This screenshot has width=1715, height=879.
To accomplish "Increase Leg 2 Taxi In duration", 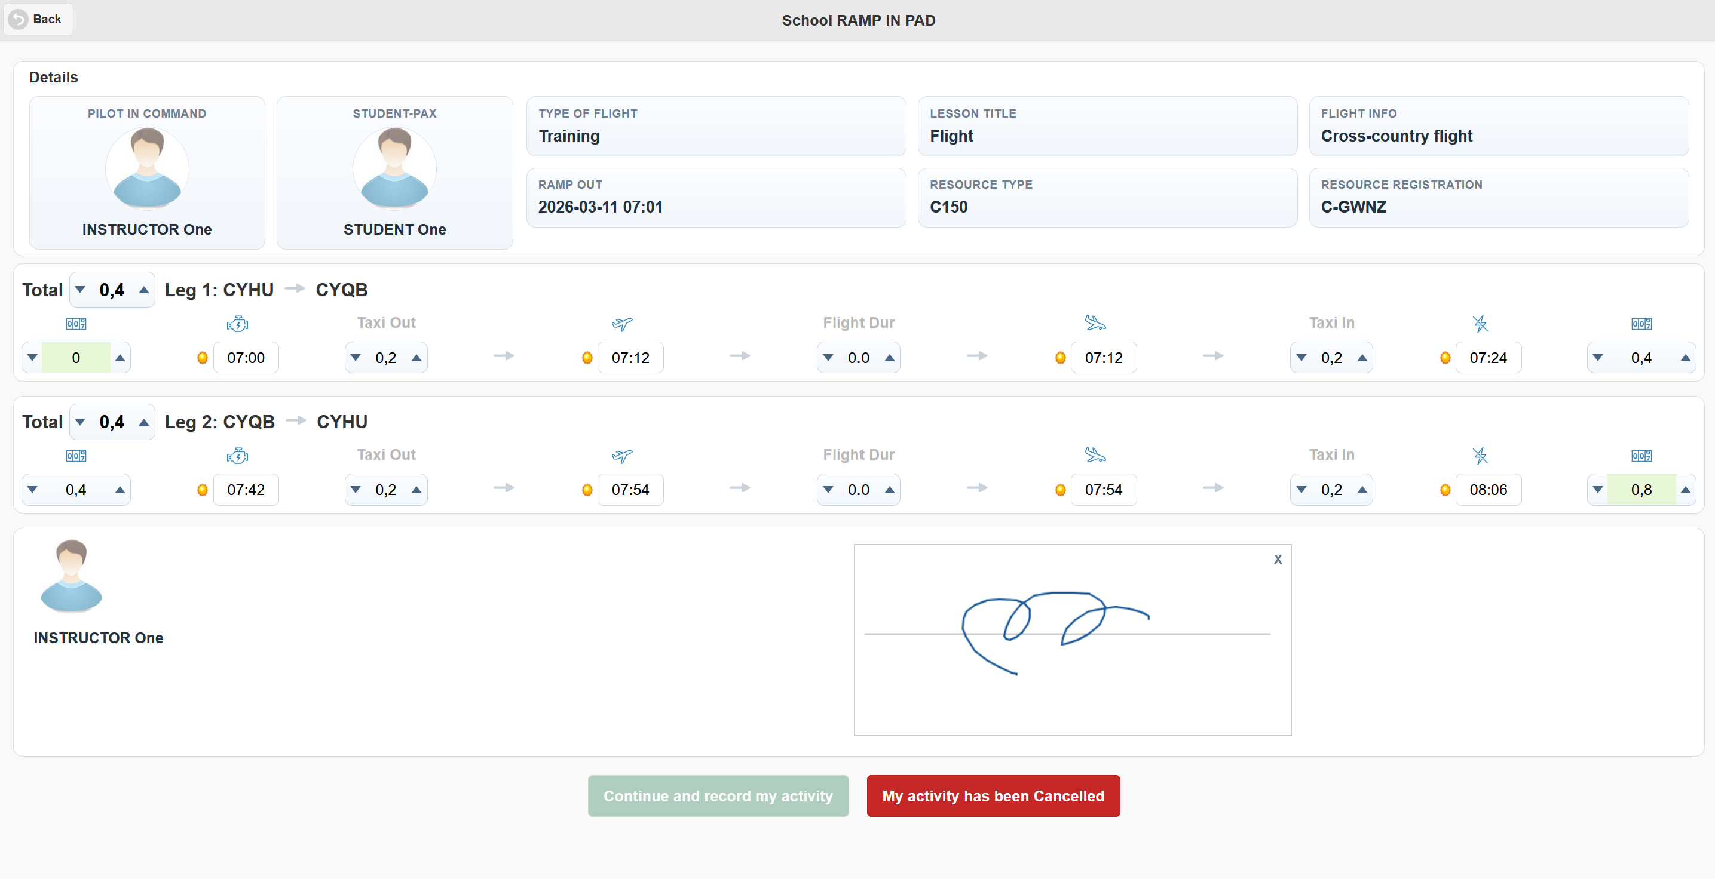I will [1362, 490].
